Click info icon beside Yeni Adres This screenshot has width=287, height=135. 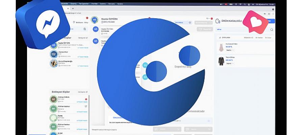[x=190, y=23]
